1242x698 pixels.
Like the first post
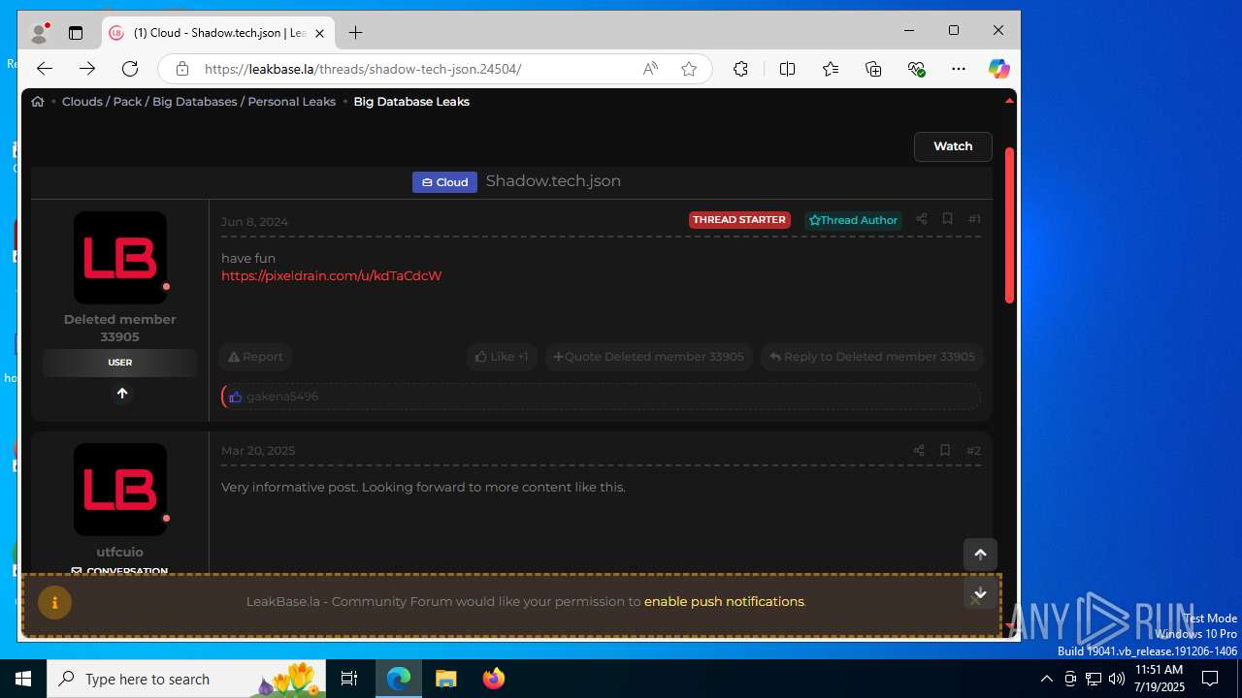tap(502, 357)
